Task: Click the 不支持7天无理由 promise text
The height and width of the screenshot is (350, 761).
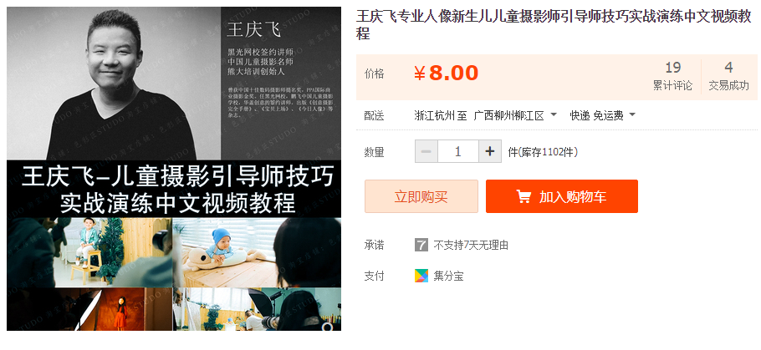Action: 471,246
